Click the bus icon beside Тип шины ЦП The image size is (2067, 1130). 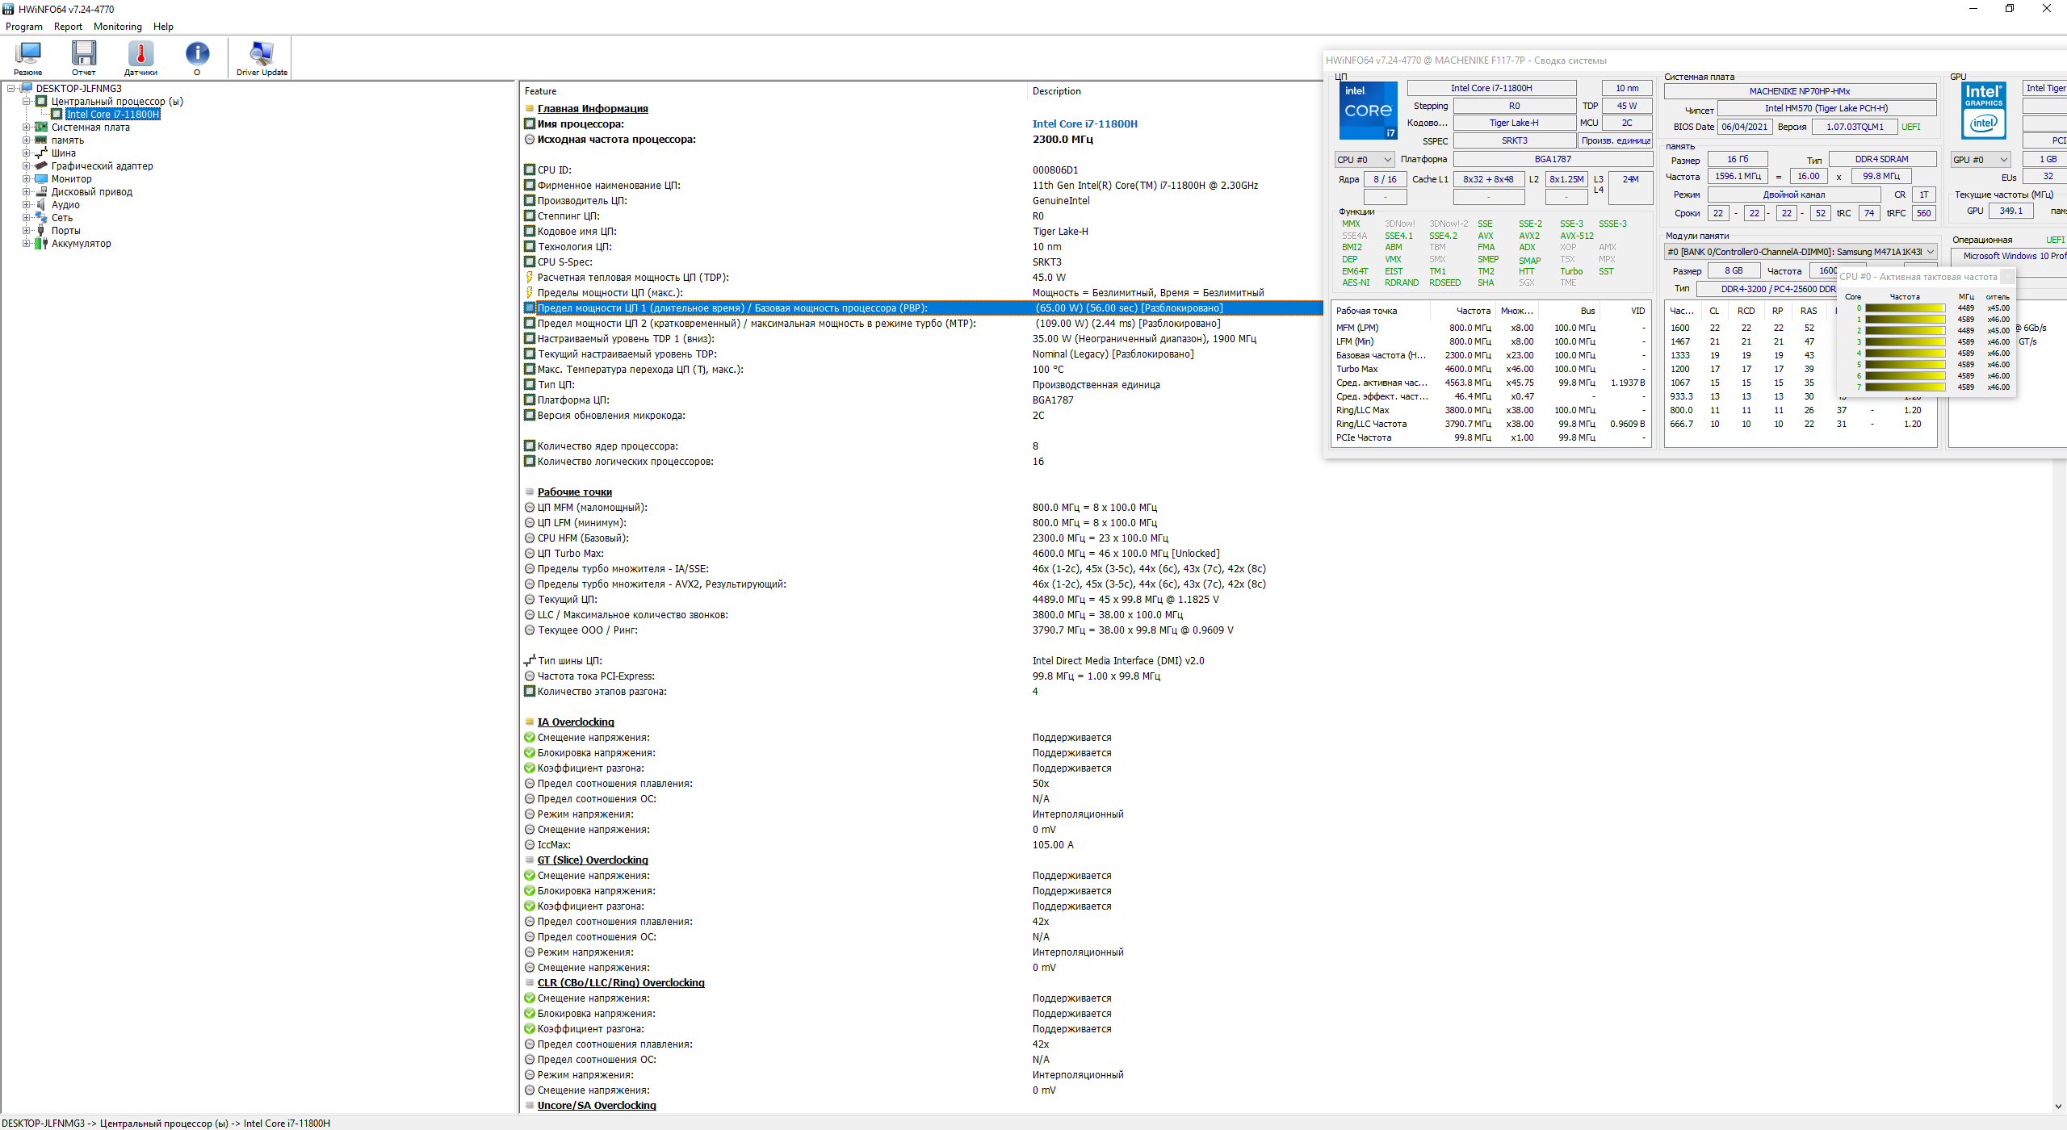pos(530,661)
